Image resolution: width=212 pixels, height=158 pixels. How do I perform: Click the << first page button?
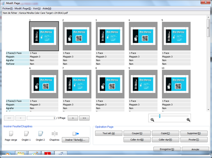pos(9,118)
